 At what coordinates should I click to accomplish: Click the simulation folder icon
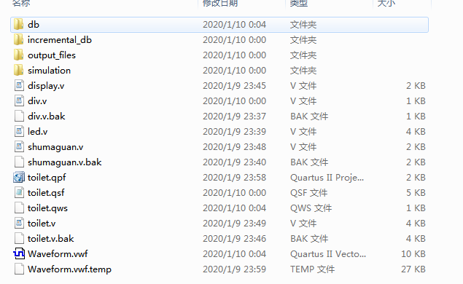tap(19, 71)
